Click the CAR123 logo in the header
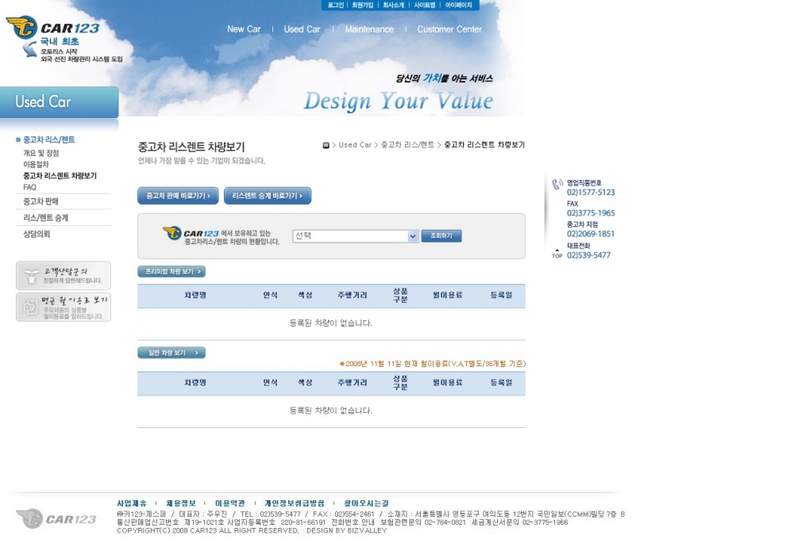The image size is (794, 543). (x=52, y=29)
